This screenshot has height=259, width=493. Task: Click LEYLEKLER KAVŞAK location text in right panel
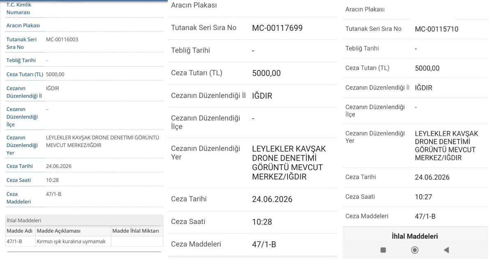coord(447,146)
